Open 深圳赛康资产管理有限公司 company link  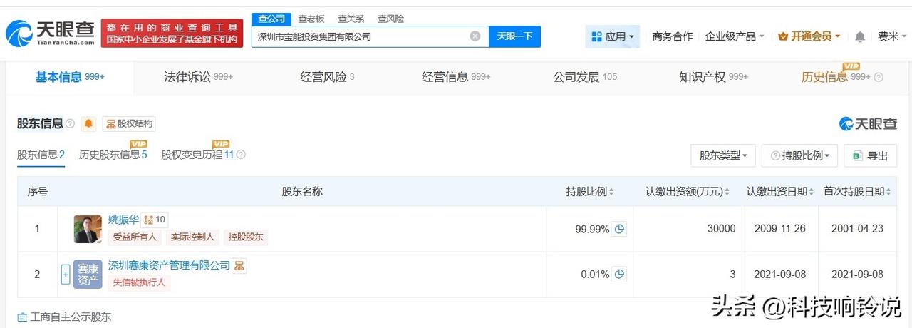(x=169, y=265)
